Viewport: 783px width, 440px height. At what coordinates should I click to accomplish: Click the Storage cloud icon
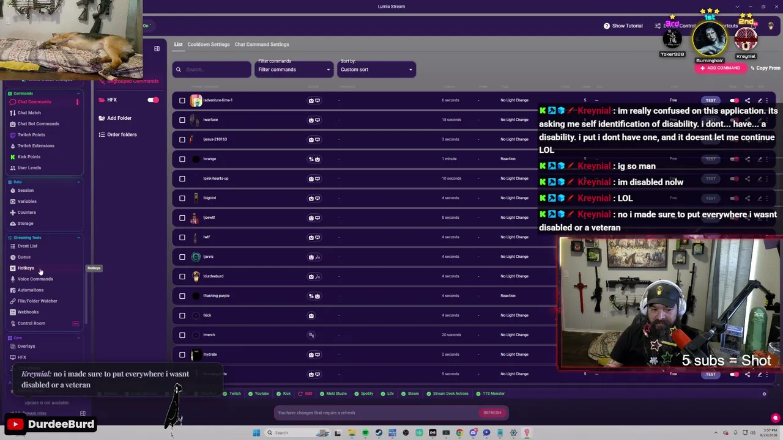[x=12, y=224]
